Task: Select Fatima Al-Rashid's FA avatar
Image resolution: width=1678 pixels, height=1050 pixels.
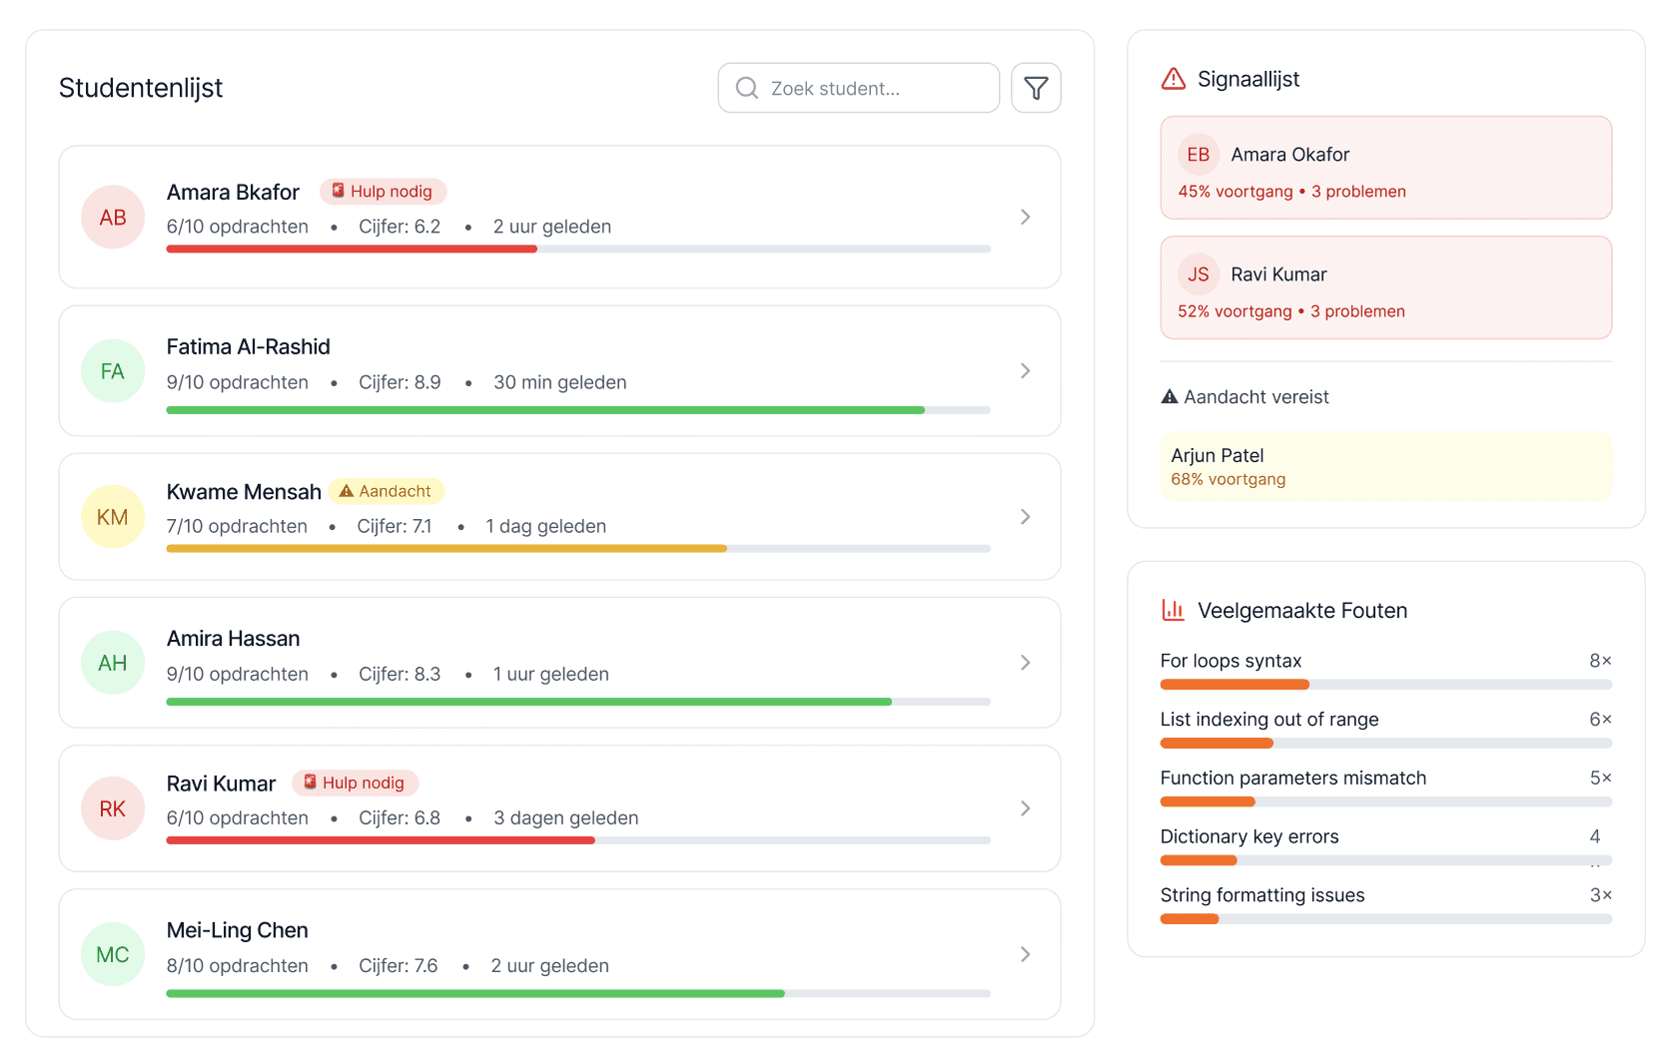Action: click(113, 370)
